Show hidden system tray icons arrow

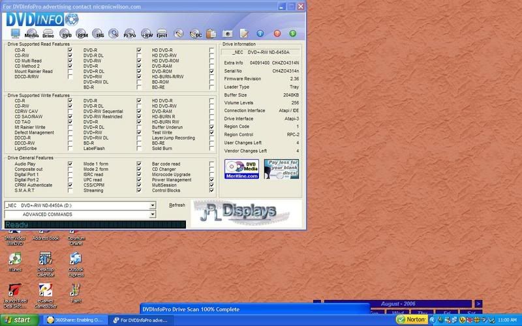pos(432,320)
